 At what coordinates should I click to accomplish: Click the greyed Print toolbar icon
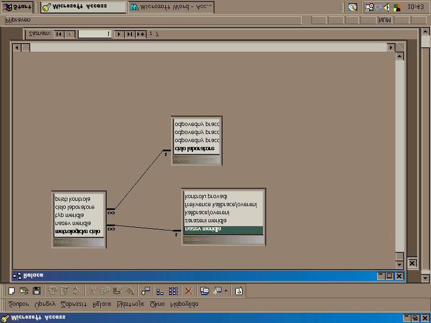(x=52, y=291)
